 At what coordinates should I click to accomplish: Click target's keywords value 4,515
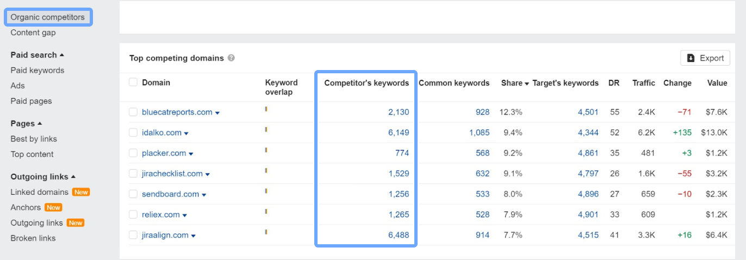[x=588, y=235]
